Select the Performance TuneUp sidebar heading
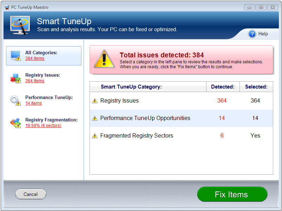282x211 pixels. click(x=49, y=98)
